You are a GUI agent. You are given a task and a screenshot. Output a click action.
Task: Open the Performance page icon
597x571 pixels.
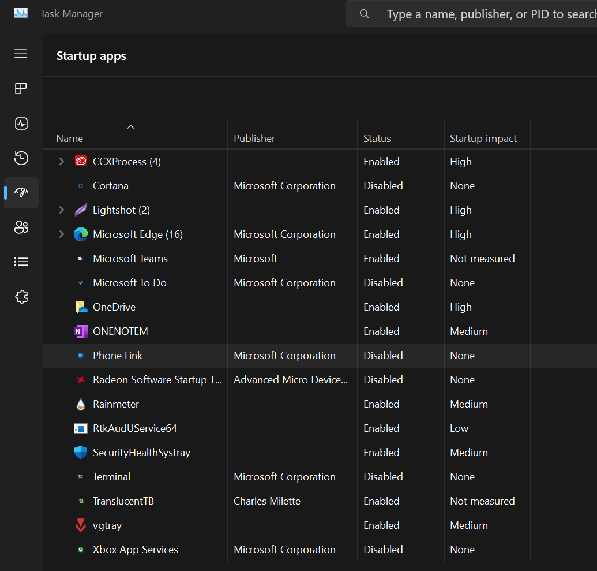pyautogui.click(x=21, y=124)
